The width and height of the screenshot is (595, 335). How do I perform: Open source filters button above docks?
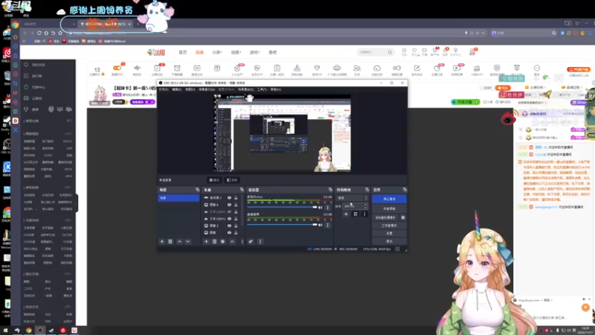[x=232, y=180]
